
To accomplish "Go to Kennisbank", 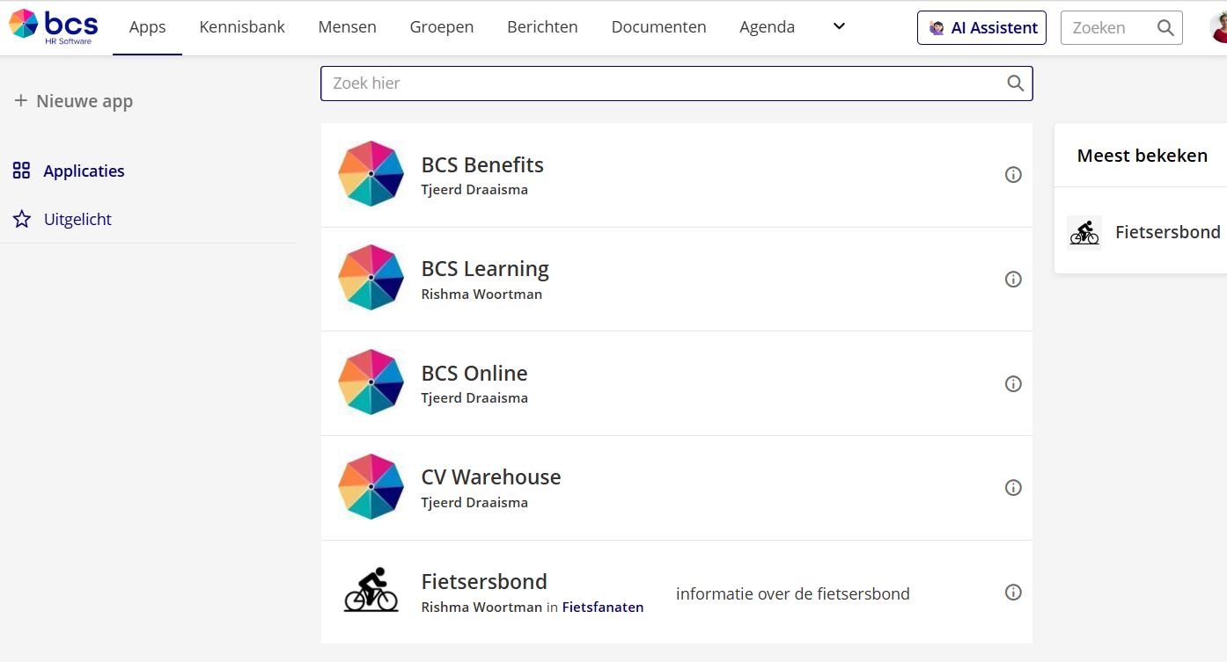I will [242, 27].
